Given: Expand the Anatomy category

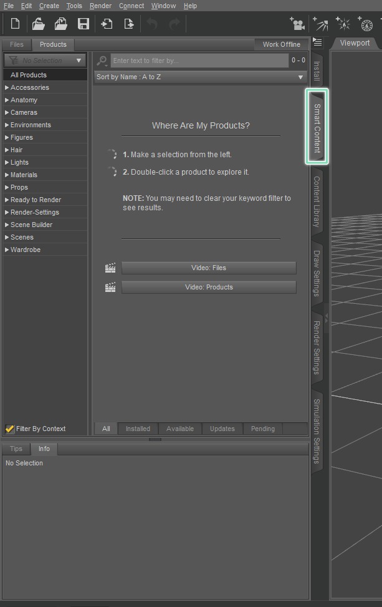Looking at the screenshot, I should coord(7,100).
